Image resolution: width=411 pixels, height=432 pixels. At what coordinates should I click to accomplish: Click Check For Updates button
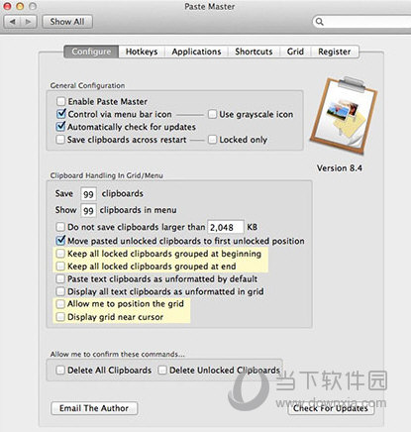click(331, 408)
